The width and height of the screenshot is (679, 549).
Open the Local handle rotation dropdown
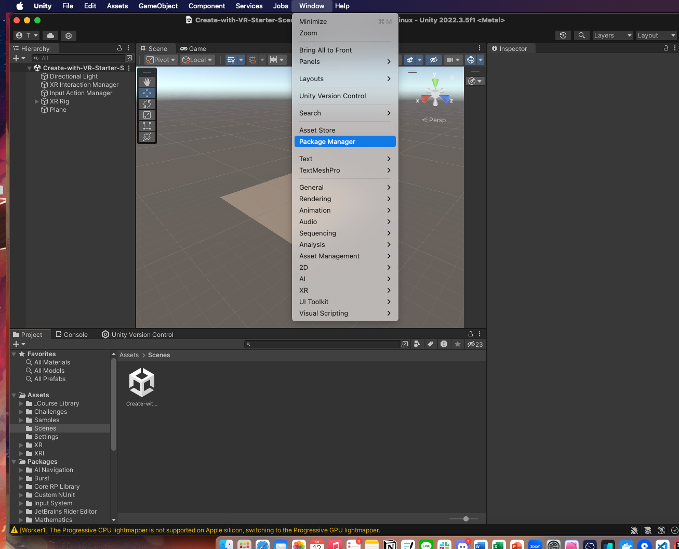tap(197, 60)
